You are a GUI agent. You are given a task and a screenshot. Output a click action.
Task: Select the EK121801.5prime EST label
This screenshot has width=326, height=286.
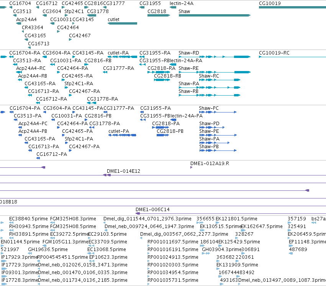[x=236, y=219]
